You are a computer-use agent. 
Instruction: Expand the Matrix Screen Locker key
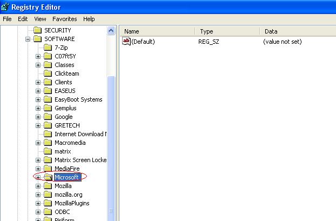[38, 160]
